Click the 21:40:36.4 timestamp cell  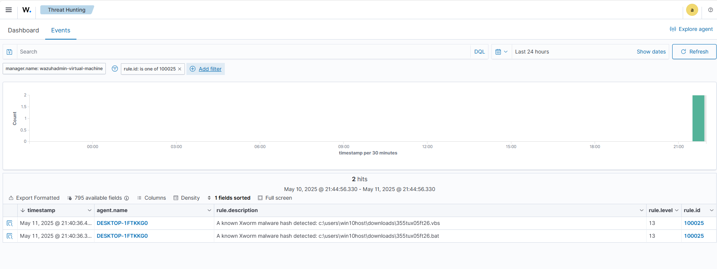click(x=56, y=223)
